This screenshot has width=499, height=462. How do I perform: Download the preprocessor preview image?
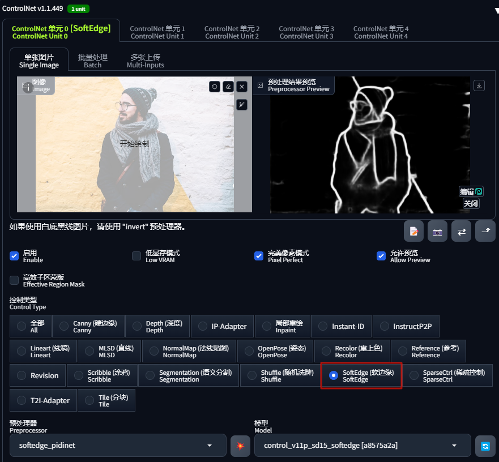[479, 85]
